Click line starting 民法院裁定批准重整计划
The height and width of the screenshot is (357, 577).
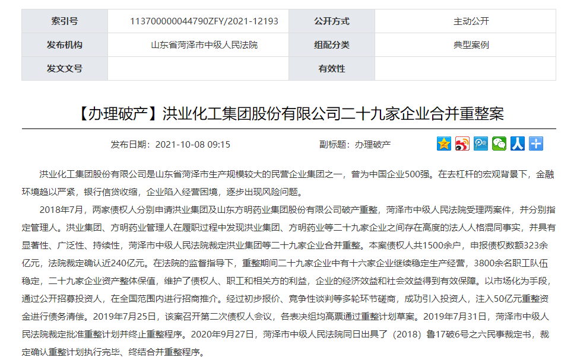[285, 334]
